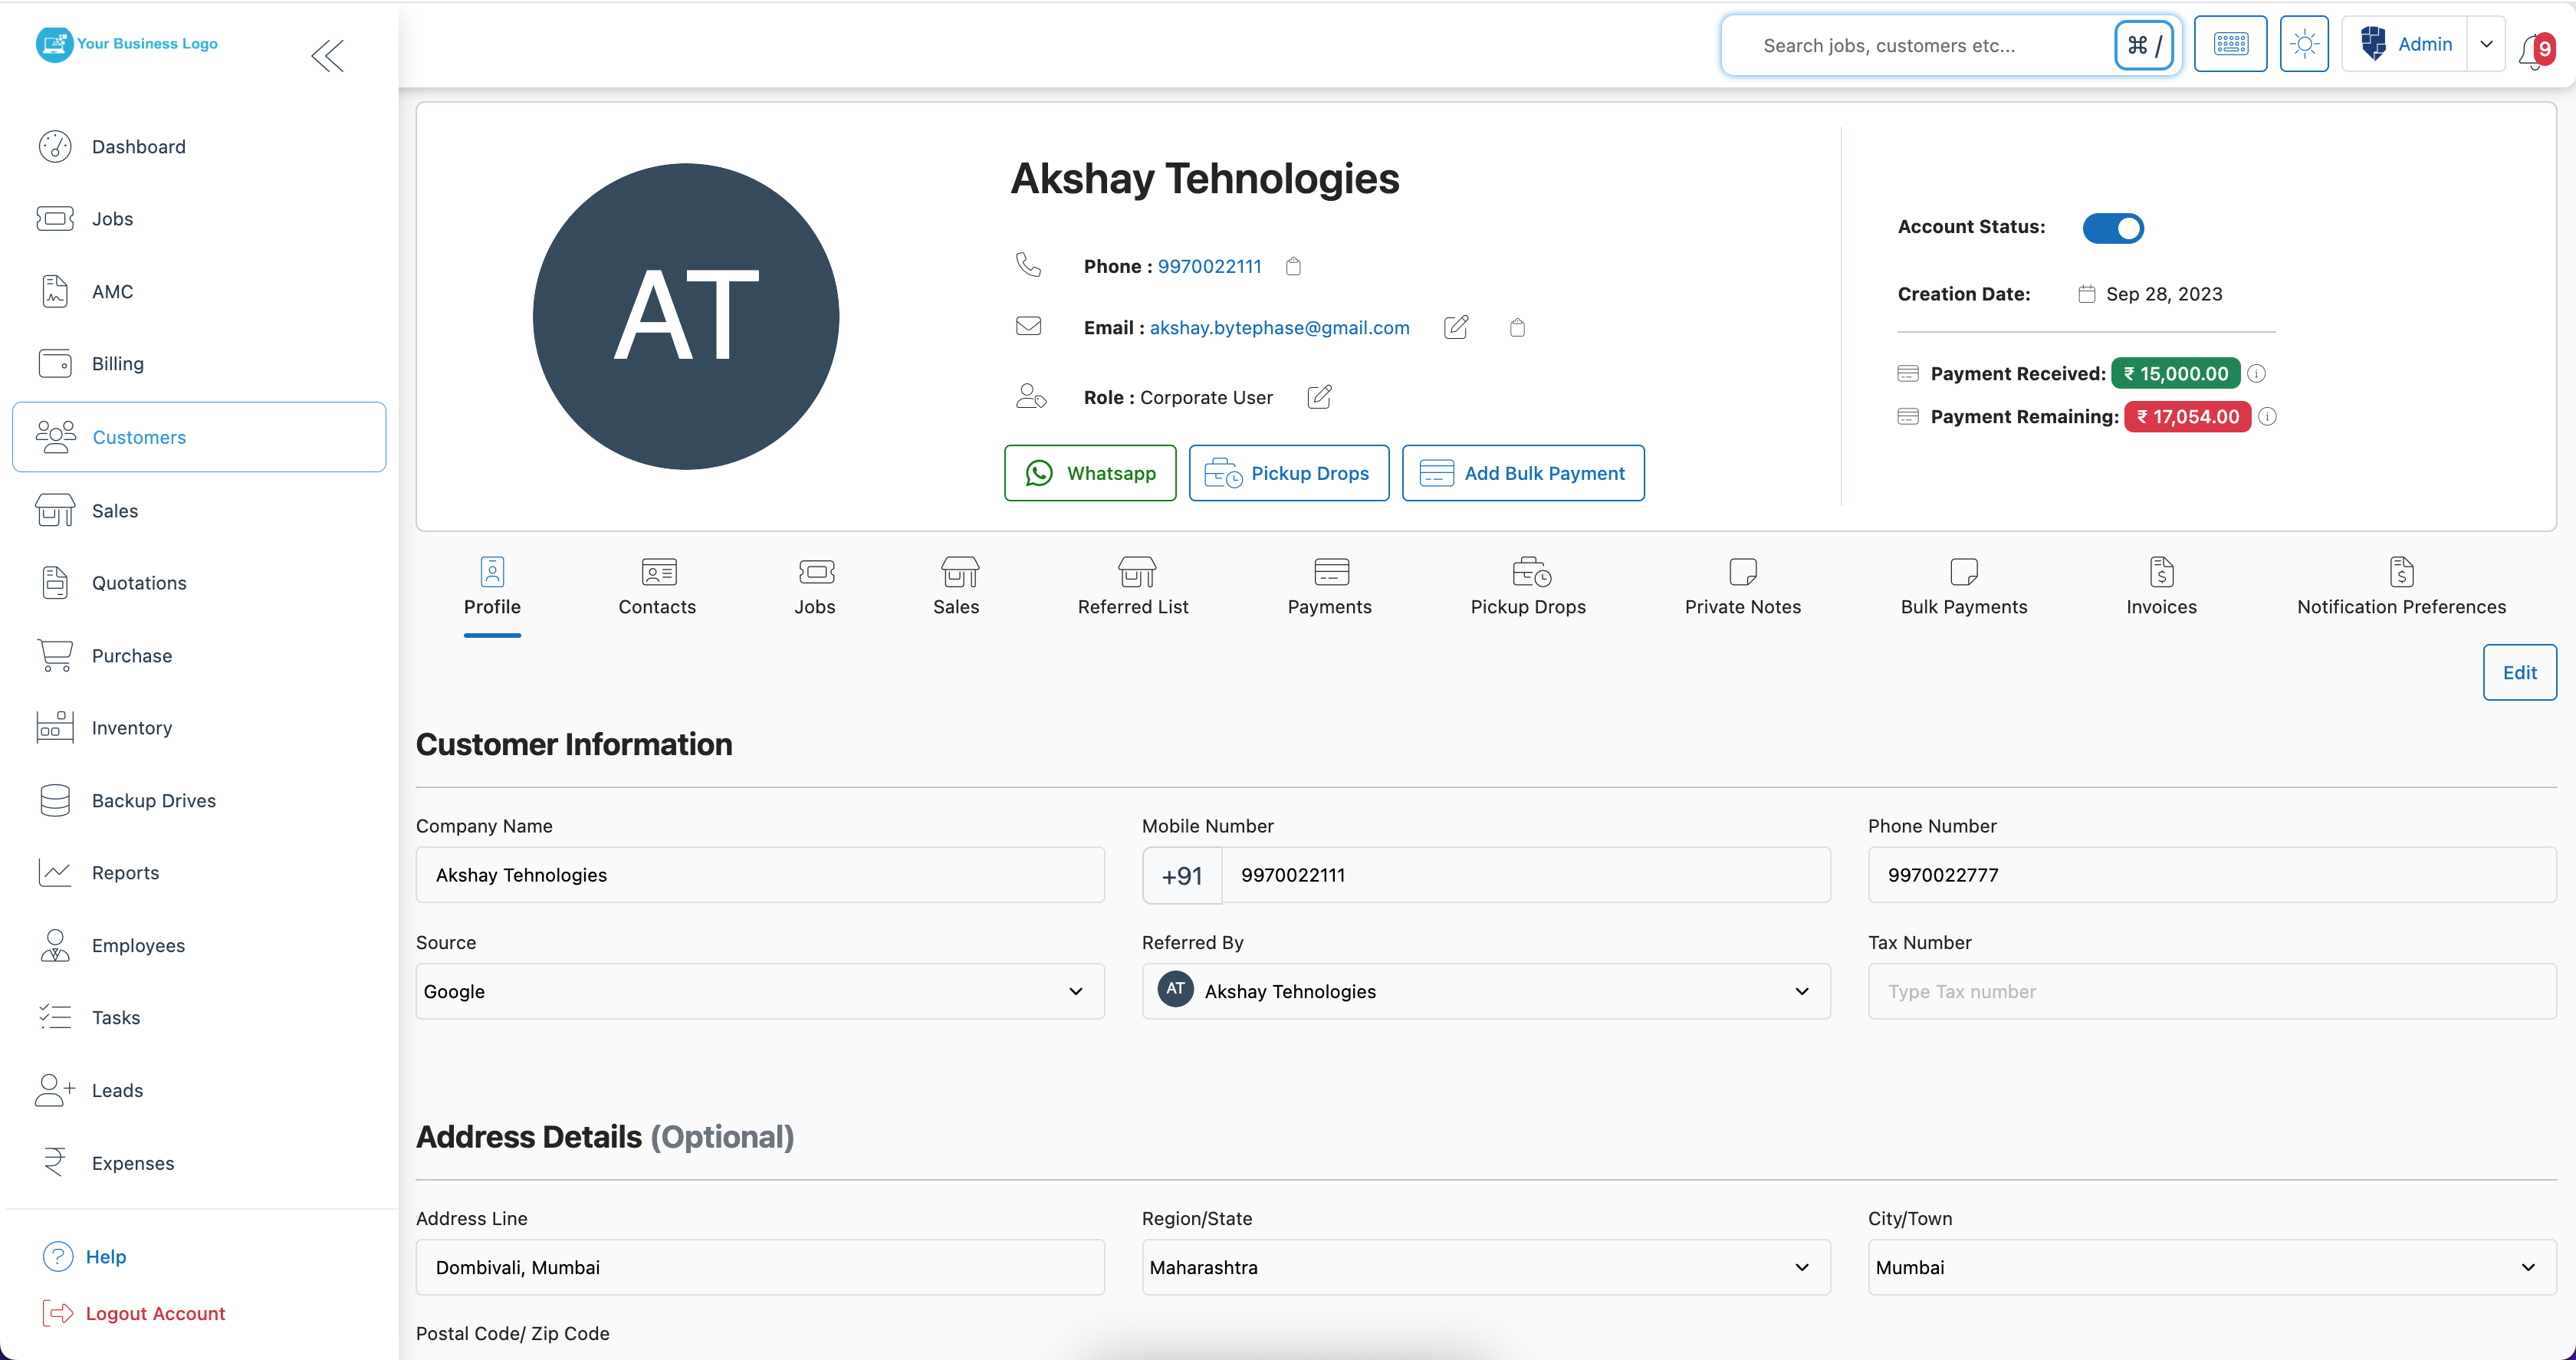Click the Add Bulk Payment button
Viewport: 2576px width, 1360px height.
click(1523, 472)
